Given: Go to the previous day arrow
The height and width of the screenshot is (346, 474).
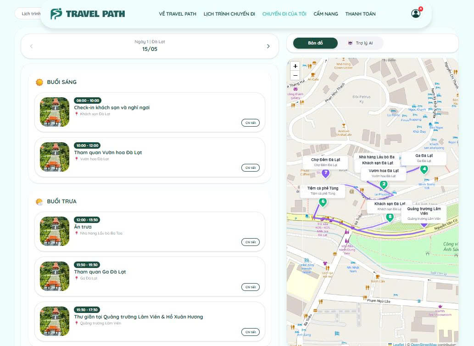Looking at the screenshot, I should [31, 46].
